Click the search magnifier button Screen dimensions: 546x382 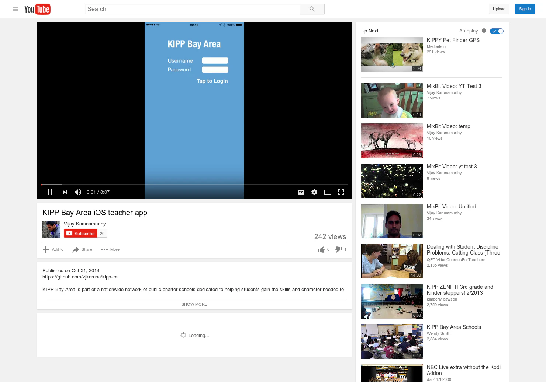coord(312,9)
